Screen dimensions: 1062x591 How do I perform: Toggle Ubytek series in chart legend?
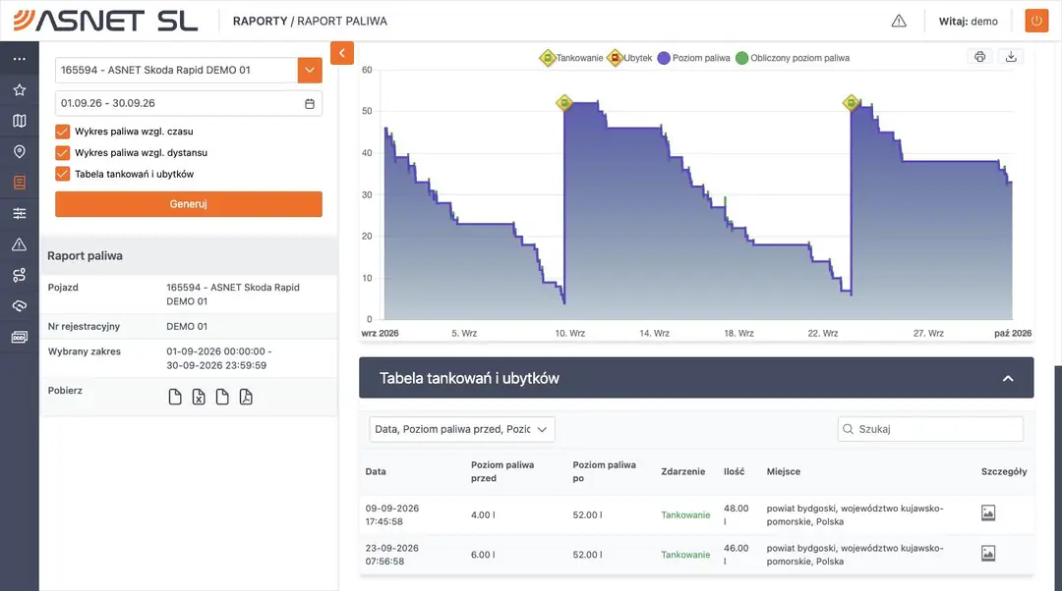pos(630,58)
